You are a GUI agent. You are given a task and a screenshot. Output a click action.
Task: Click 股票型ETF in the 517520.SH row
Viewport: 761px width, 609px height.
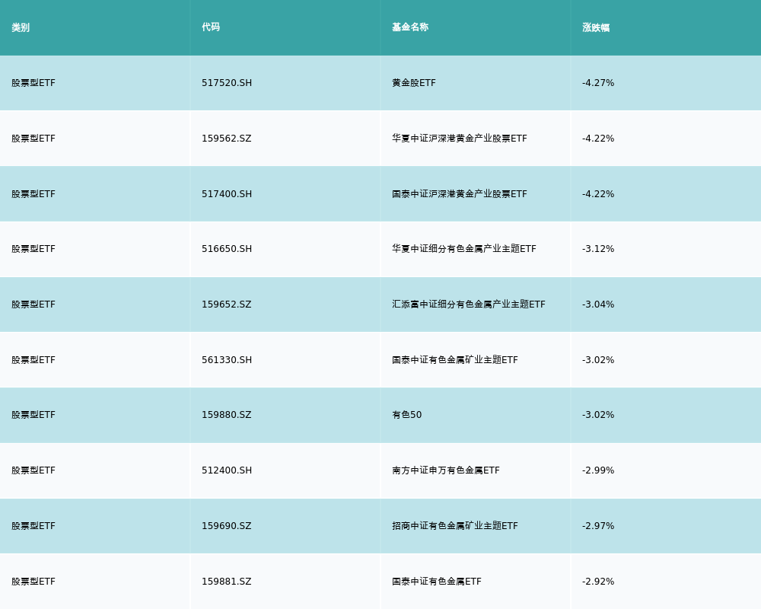click(33, 83)
